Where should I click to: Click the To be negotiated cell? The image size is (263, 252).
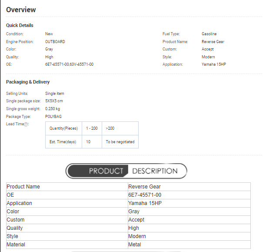pyautogui.click(x=120, y=142)
